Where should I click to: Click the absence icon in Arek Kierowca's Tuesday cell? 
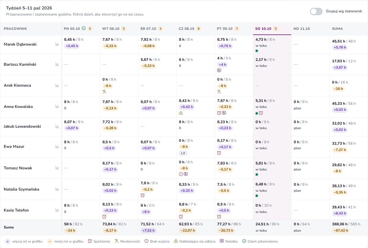104,92
